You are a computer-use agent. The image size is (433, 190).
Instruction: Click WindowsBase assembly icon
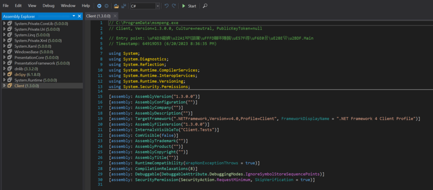10,52
